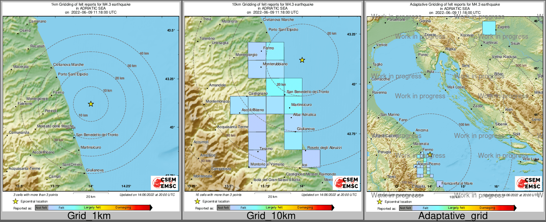Screen dimensions: 546x222
Task: Click the Perugia label on Adaptative map
Action: point(384,152)
